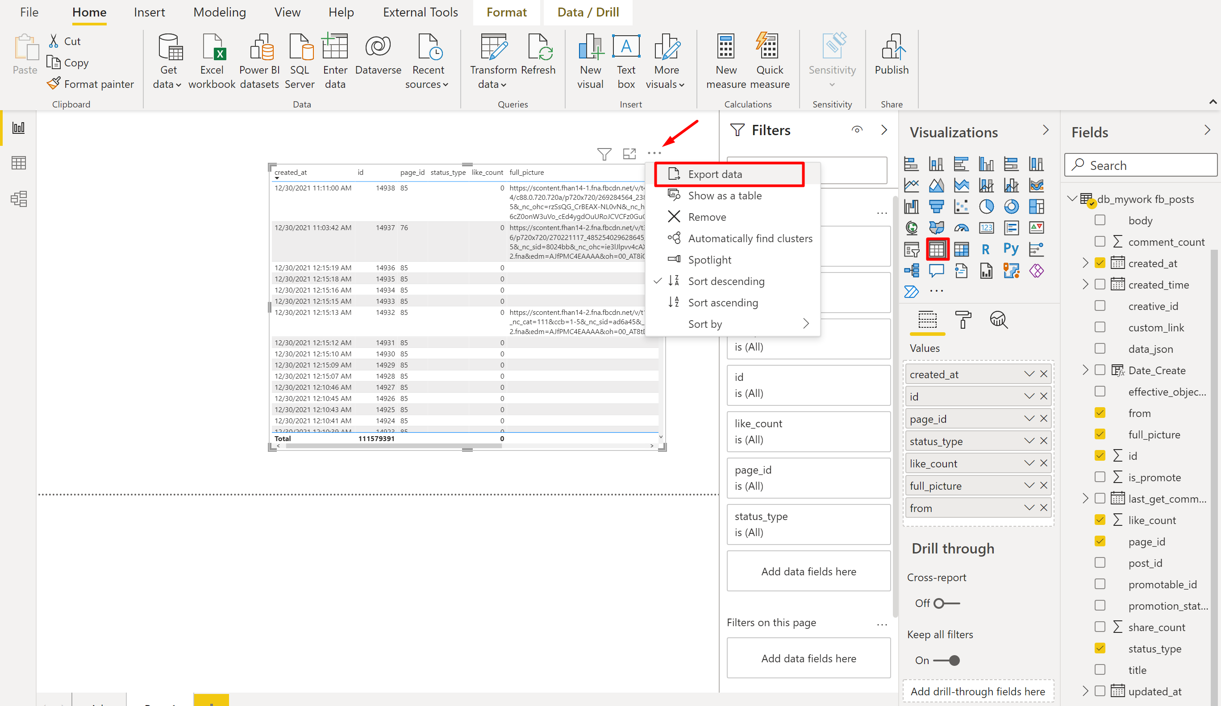Insert a Text box
The width and height of the screenshot is (1221, 706).
[626, 62]
